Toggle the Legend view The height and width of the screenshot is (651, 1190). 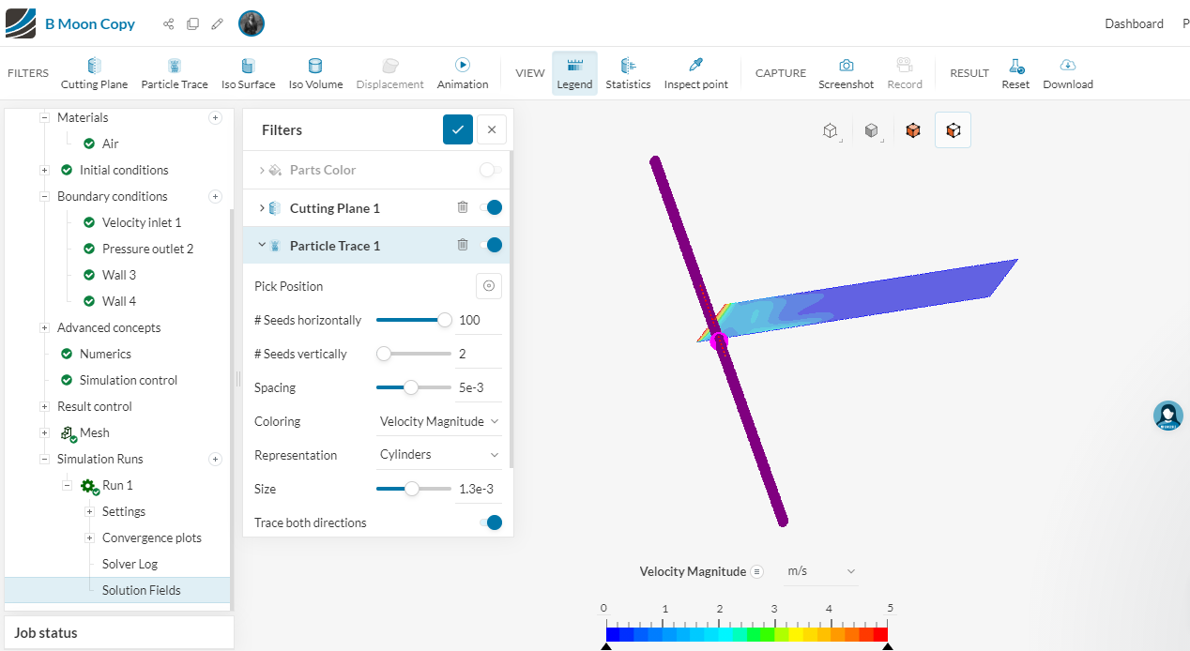(x=574, y=73)
